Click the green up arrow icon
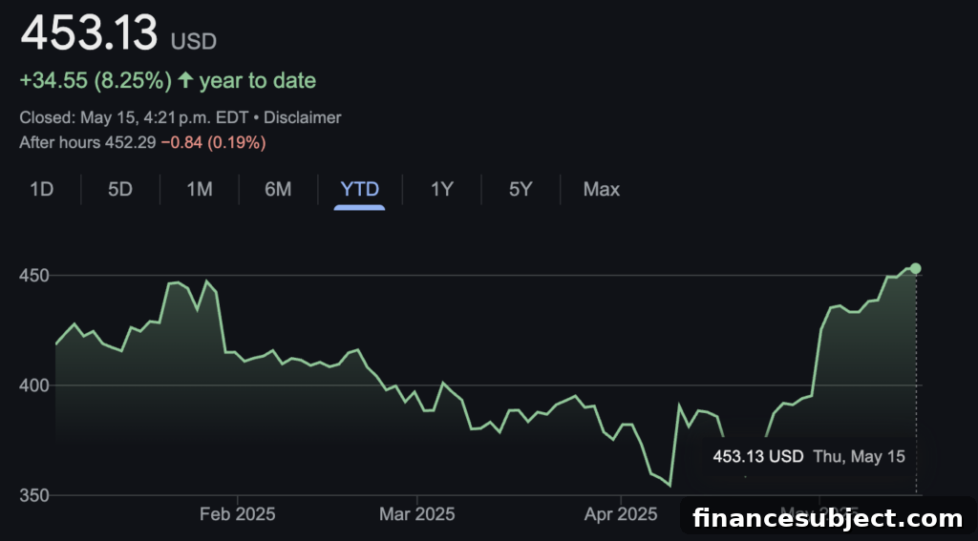The height and width of the screenshot is (541, 978). 185,80
